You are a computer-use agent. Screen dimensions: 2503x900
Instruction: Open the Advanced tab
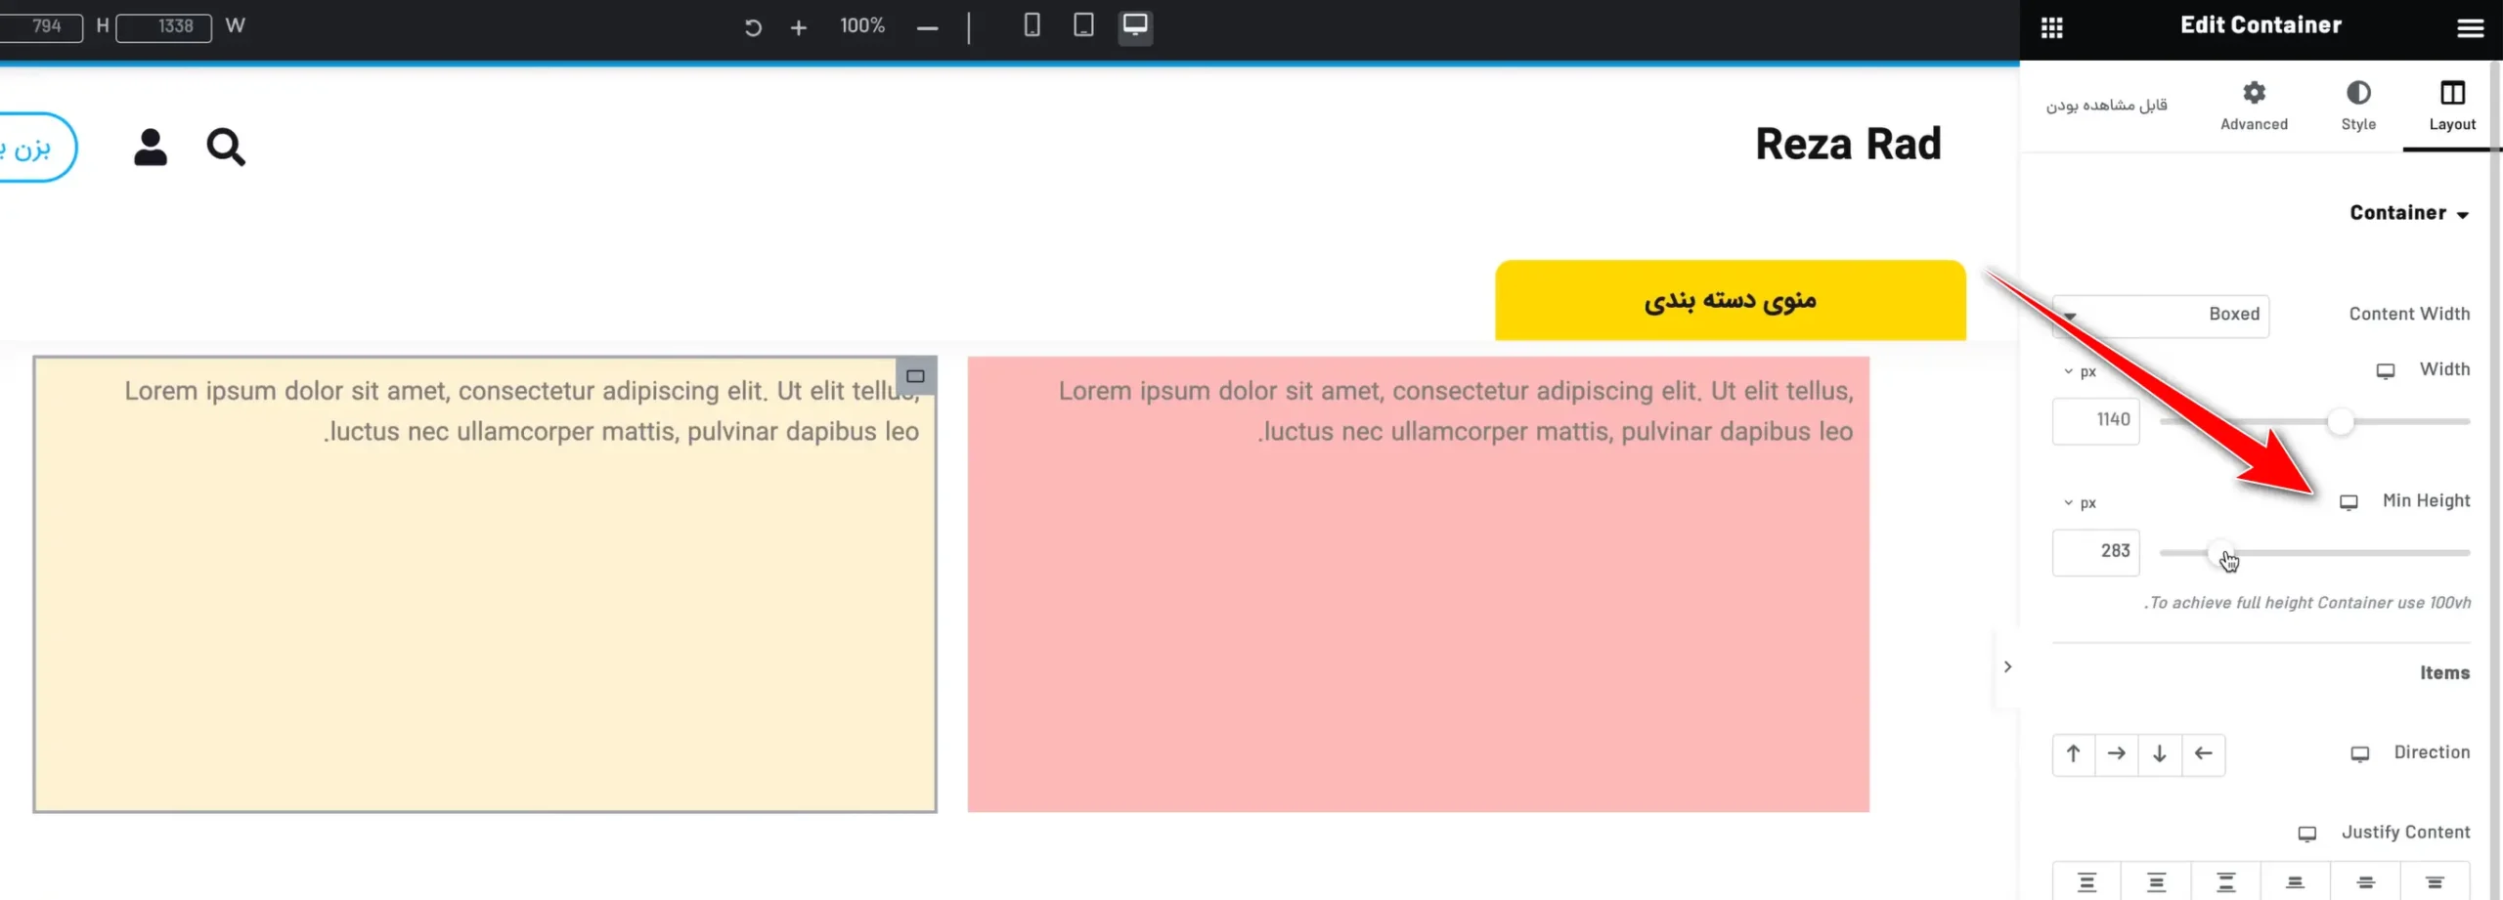[2253, 106]
